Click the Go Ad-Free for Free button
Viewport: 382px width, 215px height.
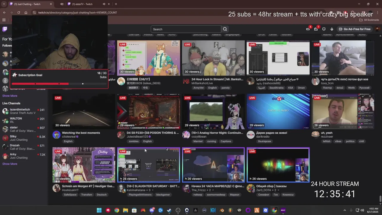[355, 29]
